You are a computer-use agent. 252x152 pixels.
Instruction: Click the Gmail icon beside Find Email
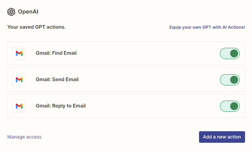[19, 53]
